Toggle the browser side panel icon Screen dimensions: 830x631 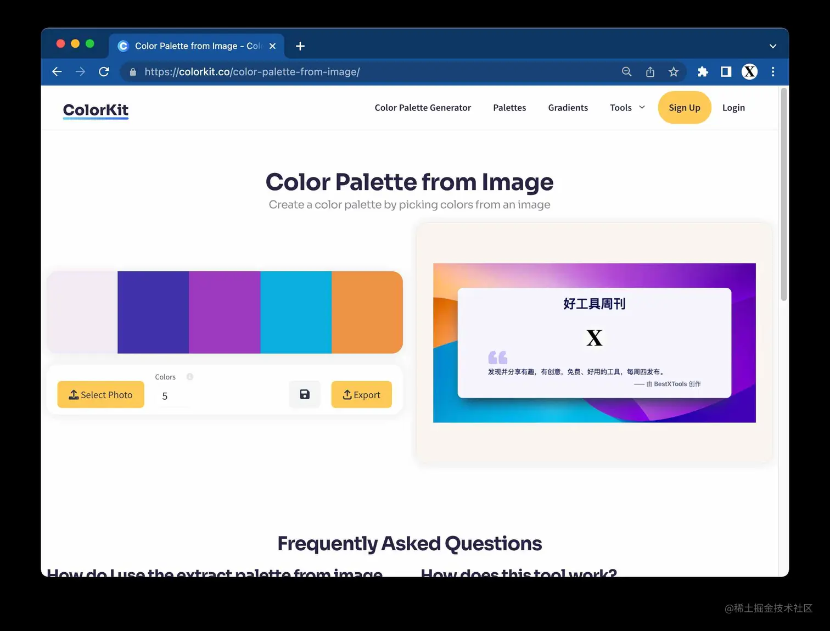(726, 71)
